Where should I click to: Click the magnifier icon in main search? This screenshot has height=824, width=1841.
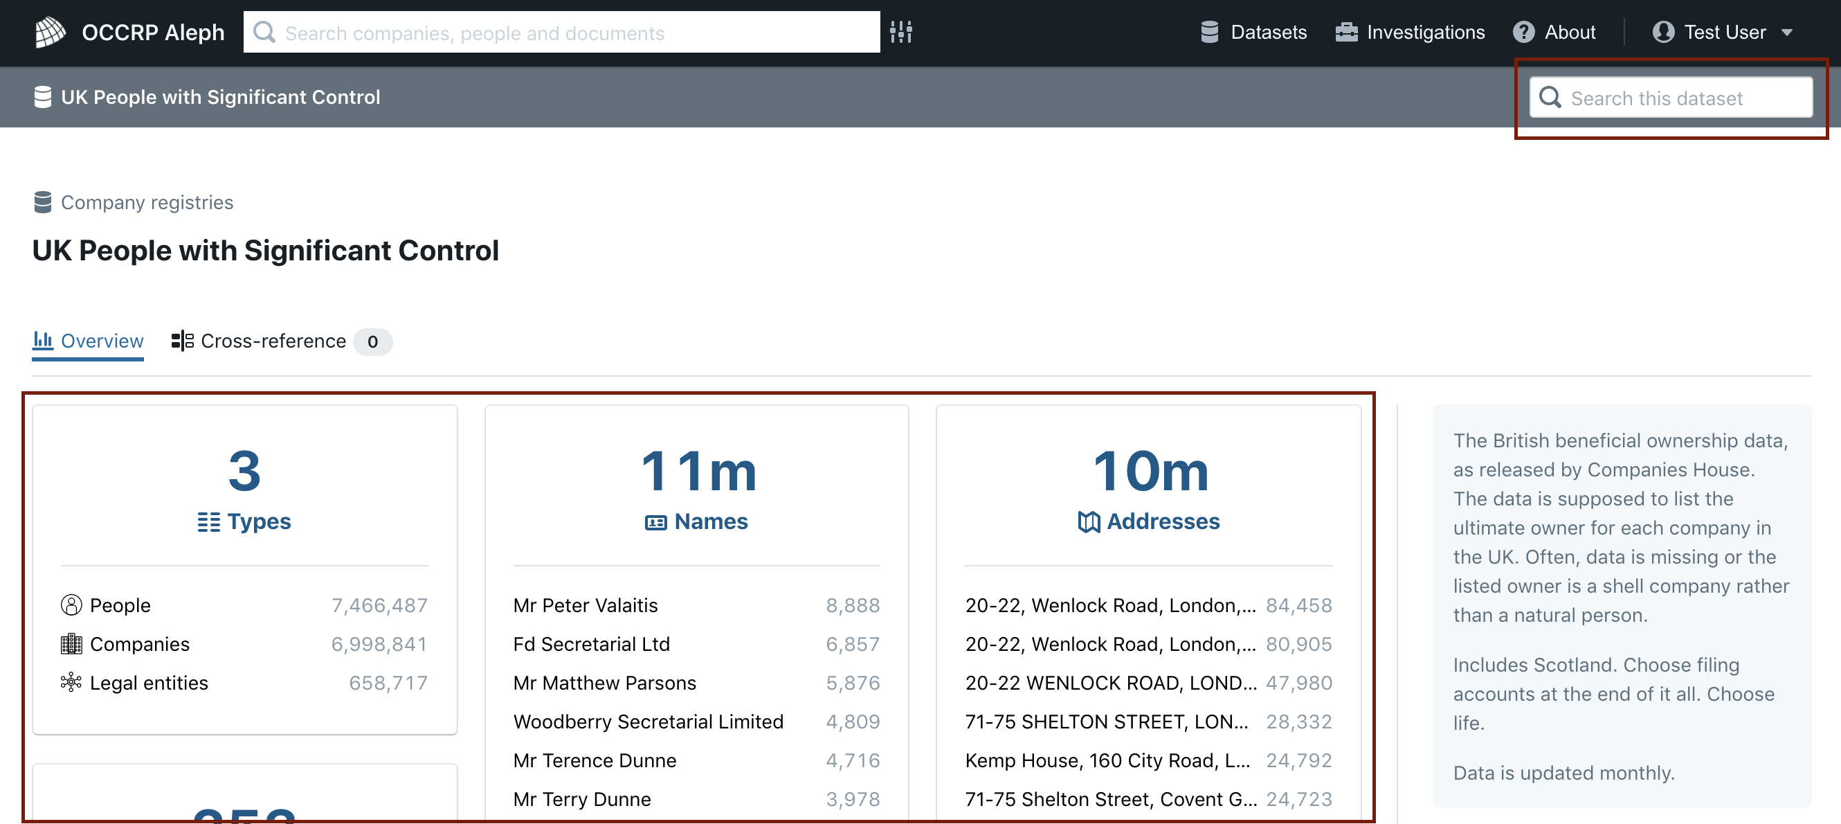pos(264,32)
